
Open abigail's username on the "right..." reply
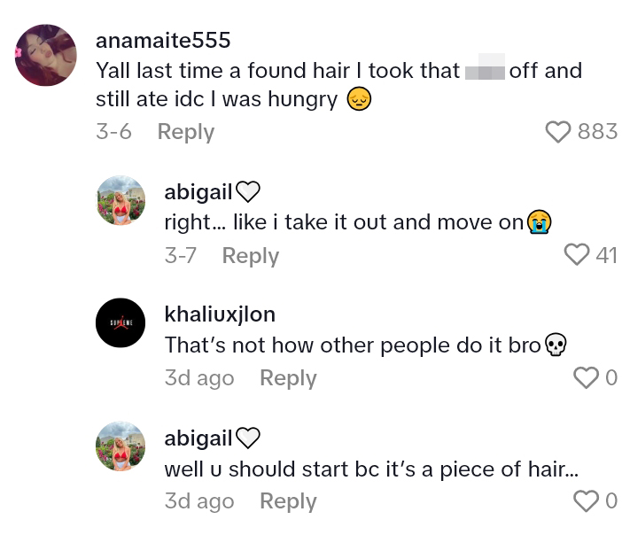point(198,192)
